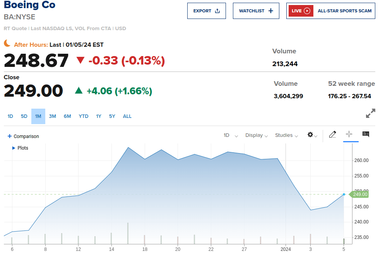
Task: Click the after-hours moon icon
Action: [x=7, y=43]
